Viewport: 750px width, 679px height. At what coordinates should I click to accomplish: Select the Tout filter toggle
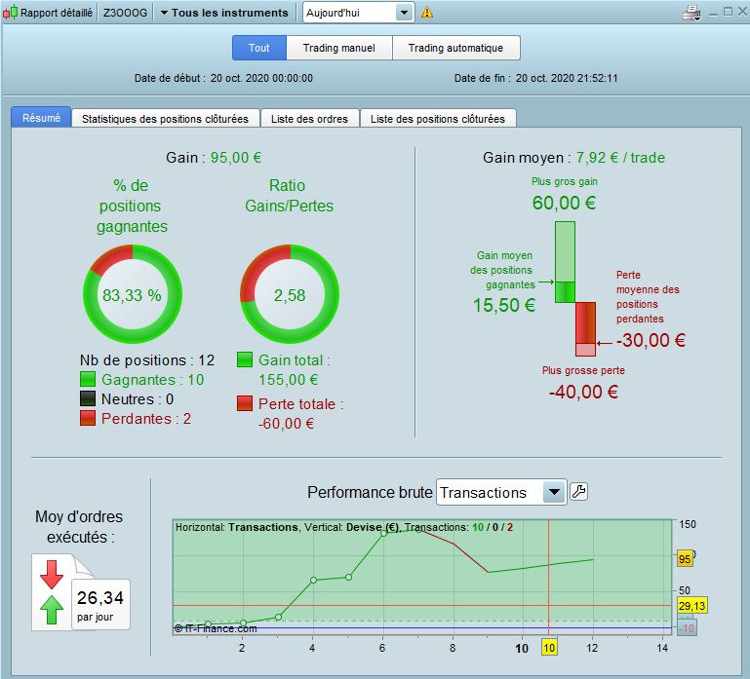coord(258,48)
